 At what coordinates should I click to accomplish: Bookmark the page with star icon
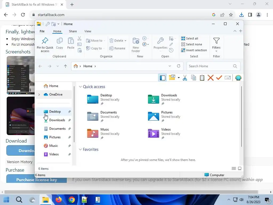pos(231,15)
